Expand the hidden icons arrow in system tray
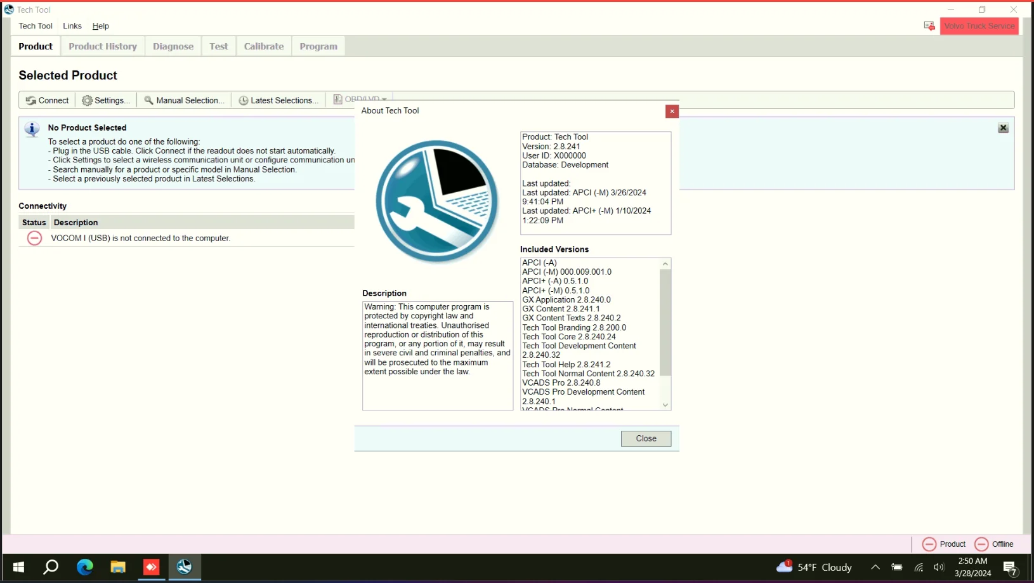Screen dimensions: 1034x583 pyautogui.click(x=874, y=567)
